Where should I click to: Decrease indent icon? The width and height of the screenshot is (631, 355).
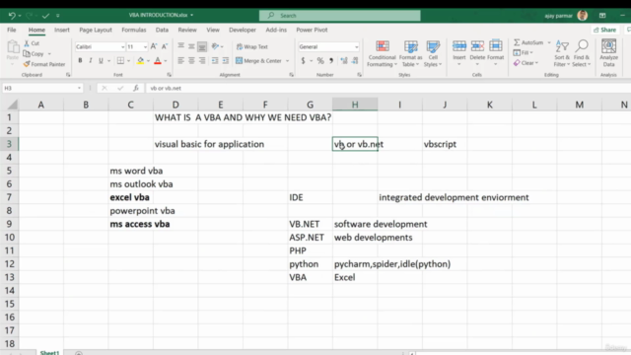215,60
